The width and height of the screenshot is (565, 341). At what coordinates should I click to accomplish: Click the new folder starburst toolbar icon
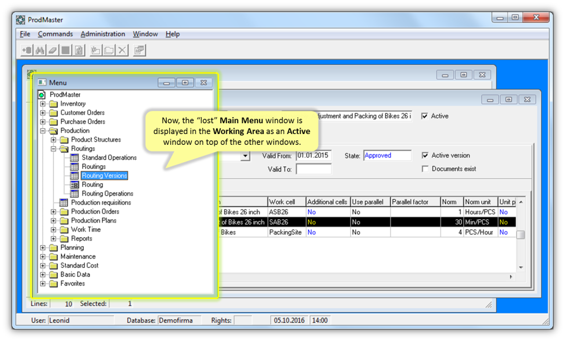pos(96,50)
